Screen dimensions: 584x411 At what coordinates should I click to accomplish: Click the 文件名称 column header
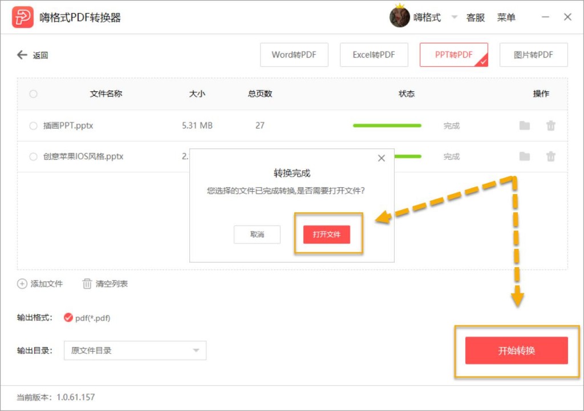106,94
